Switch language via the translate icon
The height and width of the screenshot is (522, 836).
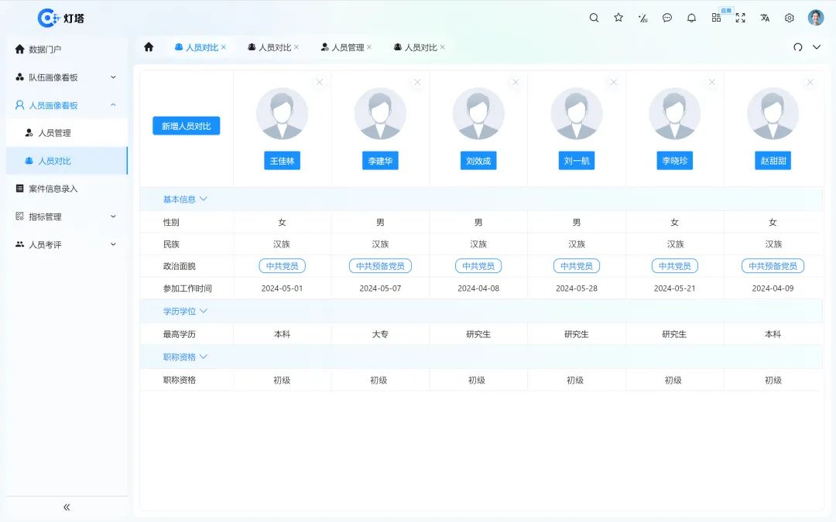(764, 17)
